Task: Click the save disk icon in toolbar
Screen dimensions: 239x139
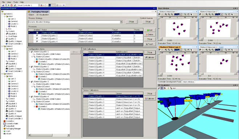Action: click(x=3, y=5)
